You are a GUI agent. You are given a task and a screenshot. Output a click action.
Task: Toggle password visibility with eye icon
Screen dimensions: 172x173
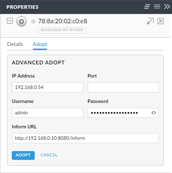point(154,113)
